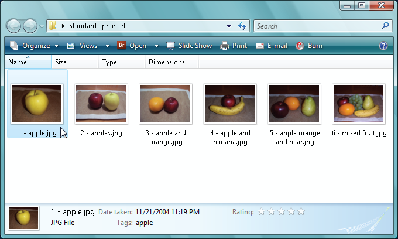Go forward with the Forward arrow button

(x=30, y=26)
